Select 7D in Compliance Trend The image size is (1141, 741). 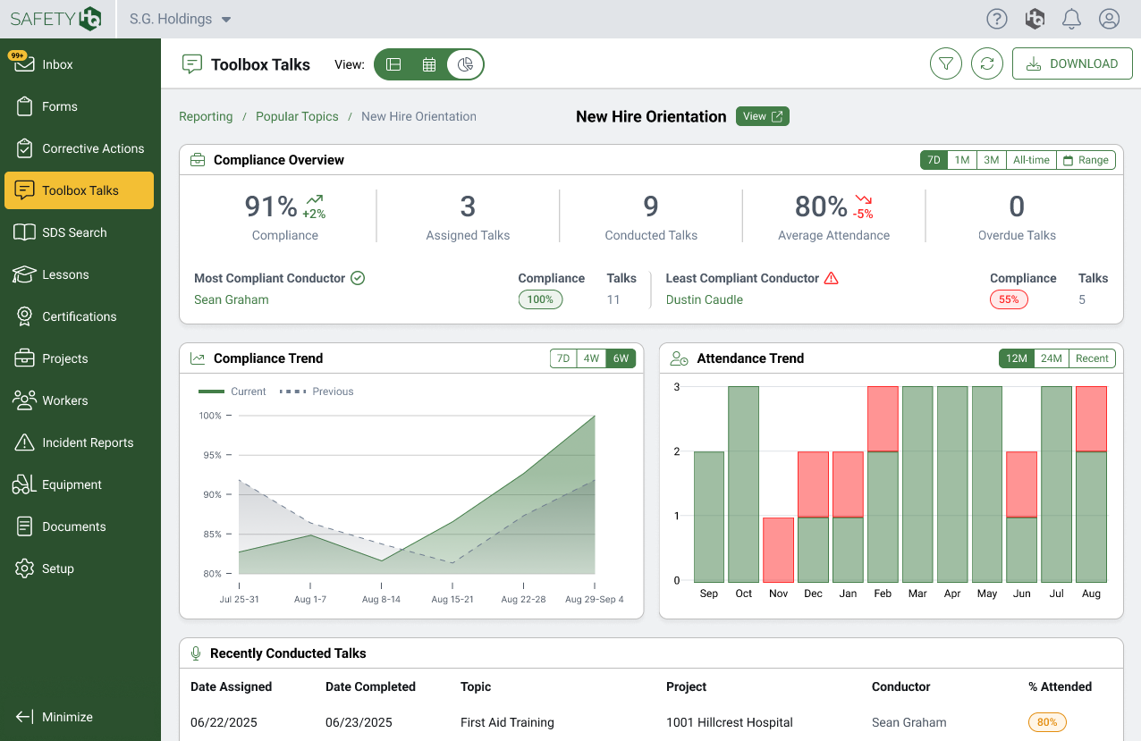tap(563, 358)
